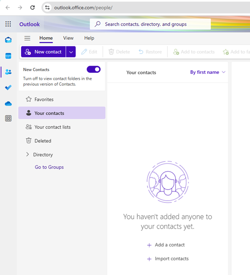The width and height of the screenshot is (250, 275).
Task: Click the search magnifier icon
Action: pyautogui.click(x=97, y=24)
